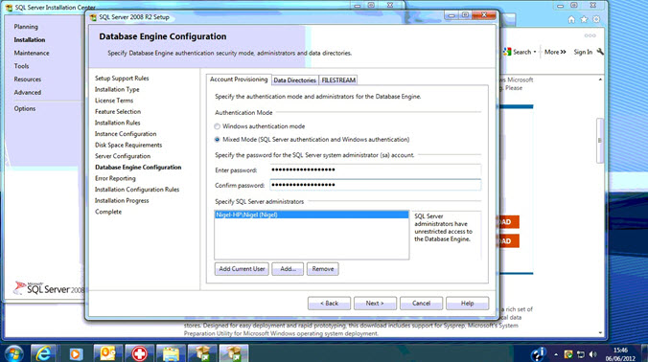
Task: Focus the Confirm password field
Action: pos(375,185)
